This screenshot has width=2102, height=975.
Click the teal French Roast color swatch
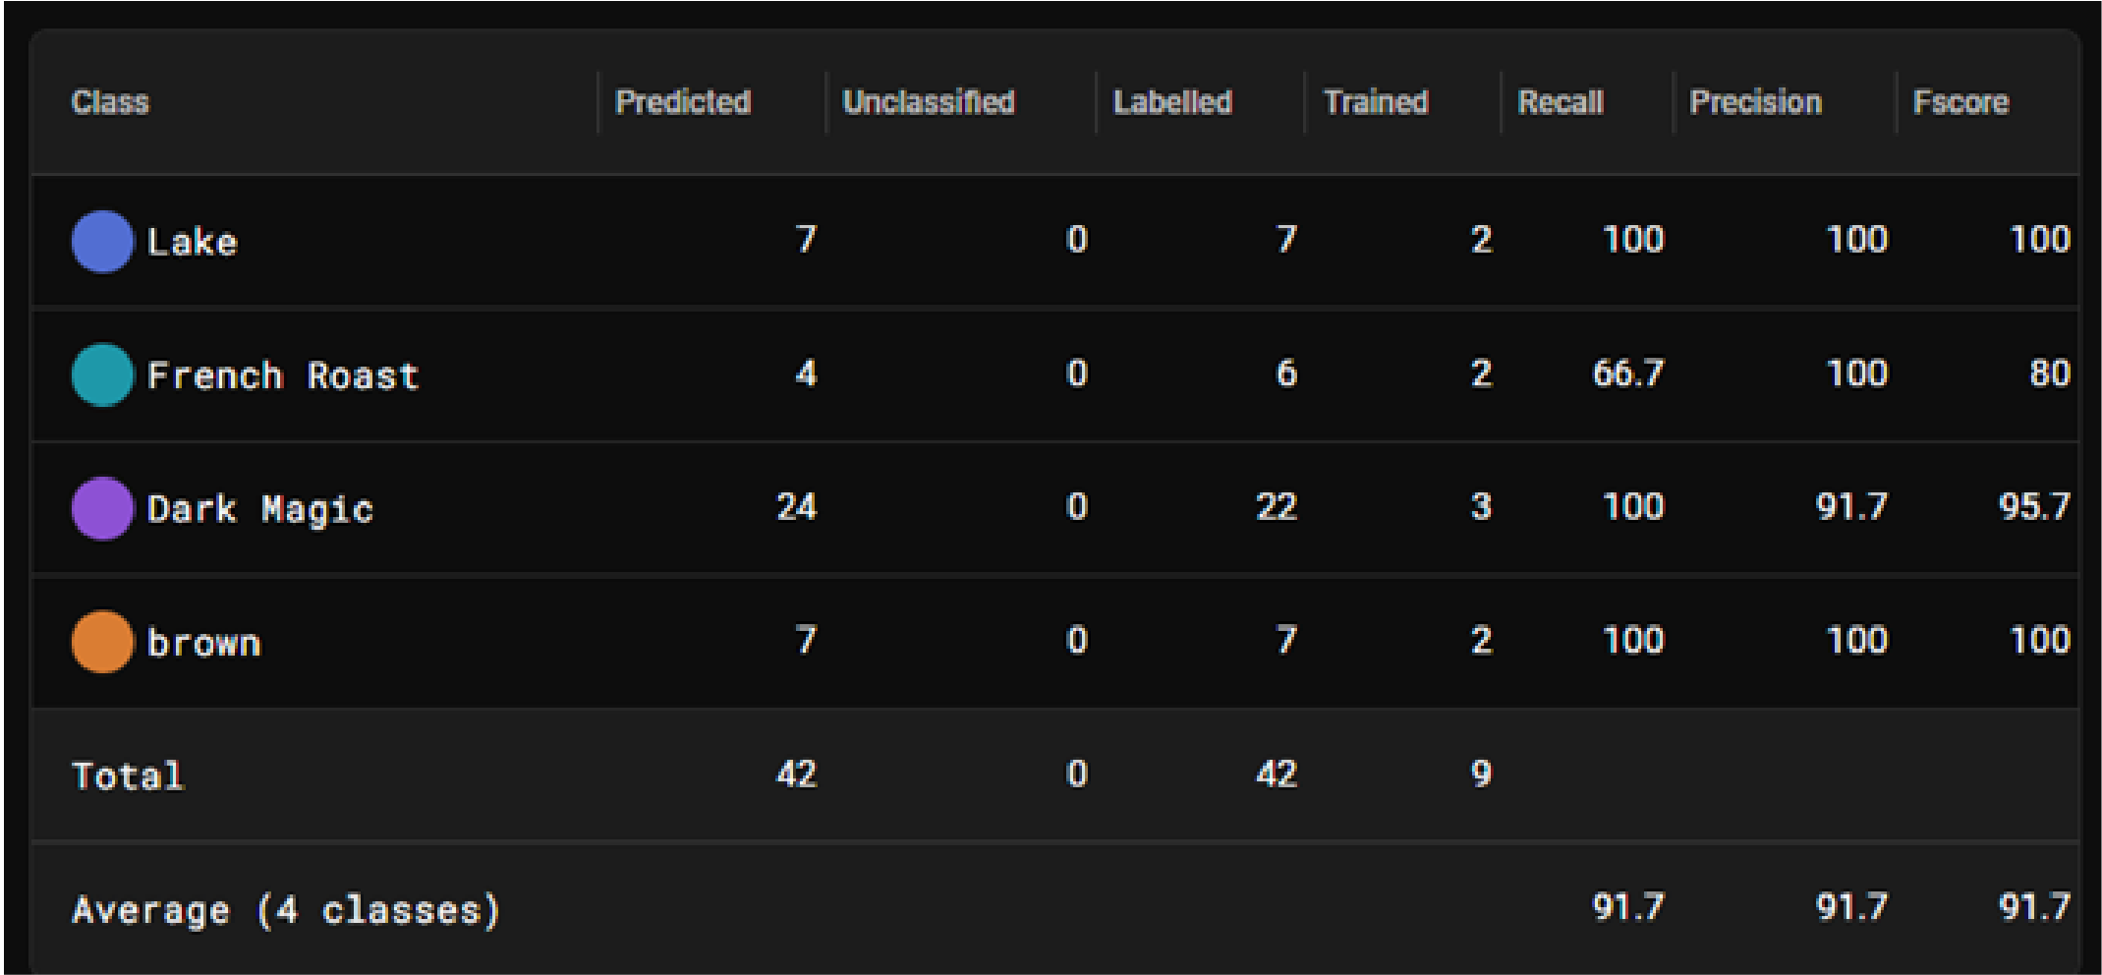pyautogui.click(x=102, y=374)
